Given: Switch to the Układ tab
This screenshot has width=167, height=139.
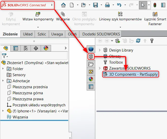Looking at the screenshot, I should coord(28,34).
